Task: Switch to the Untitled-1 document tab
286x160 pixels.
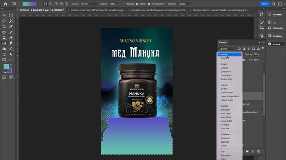Action: click(42, 10)
